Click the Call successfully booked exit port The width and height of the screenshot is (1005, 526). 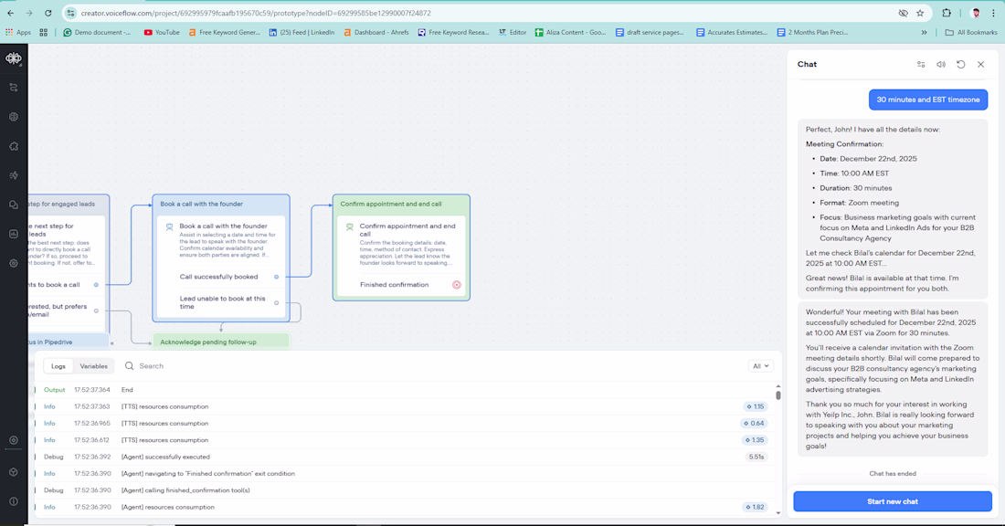point(276,277)
